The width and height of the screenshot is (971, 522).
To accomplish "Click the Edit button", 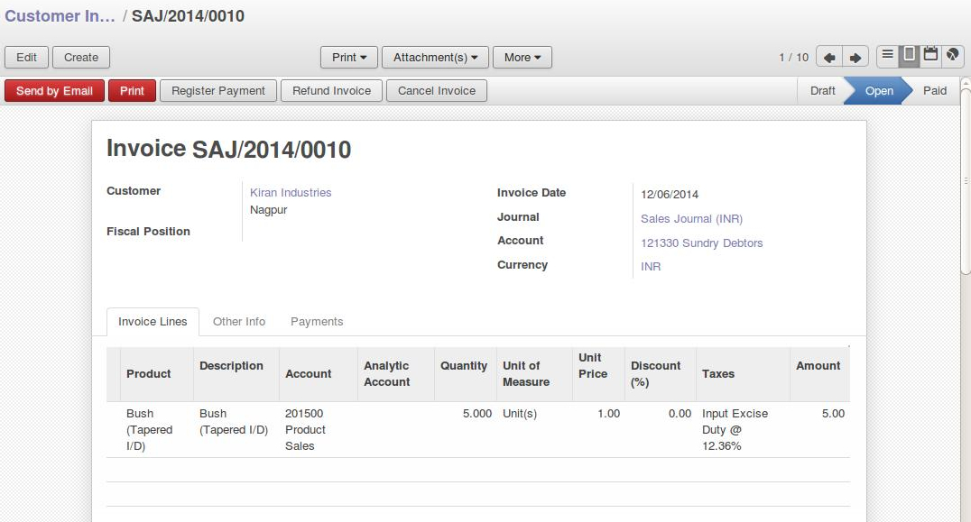I will pos(26,57).
